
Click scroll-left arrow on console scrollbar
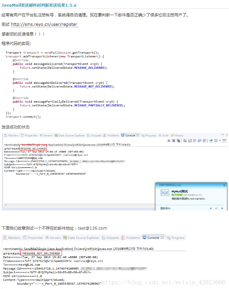point(5,205)
